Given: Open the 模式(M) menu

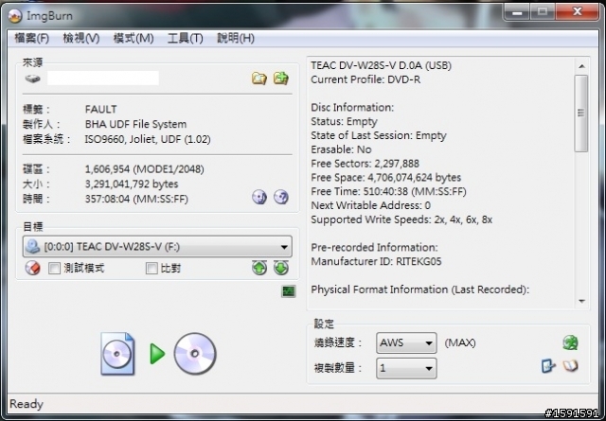Looking at the screenshot, I should pos(134,38).
